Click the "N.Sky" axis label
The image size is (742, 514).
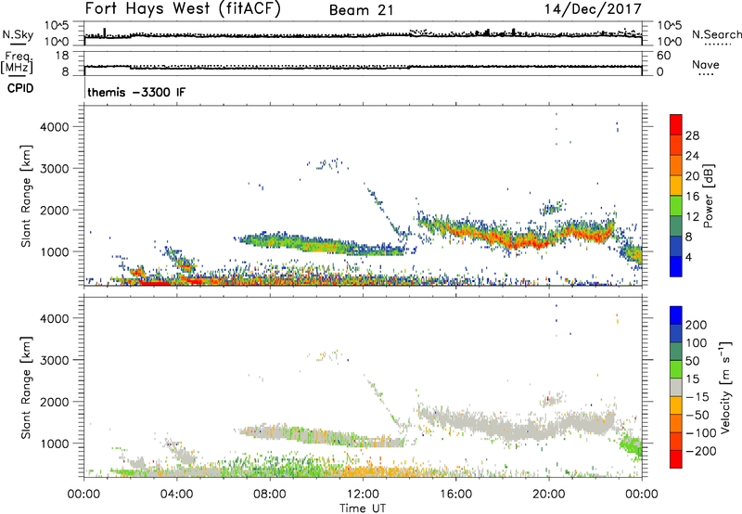tap(18, 34)
